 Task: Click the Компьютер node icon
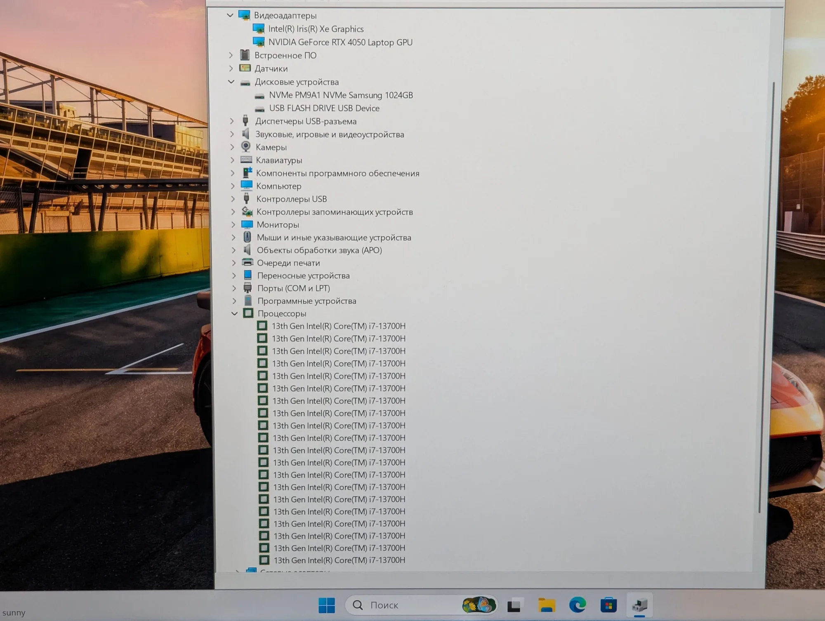(x=247, y=186)
